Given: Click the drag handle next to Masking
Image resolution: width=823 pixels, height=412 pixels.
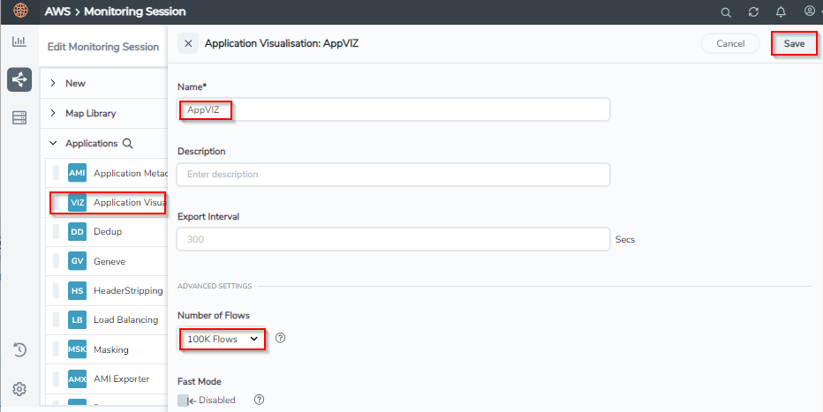Looking at the screenshot, I should (x=56, y=349).
